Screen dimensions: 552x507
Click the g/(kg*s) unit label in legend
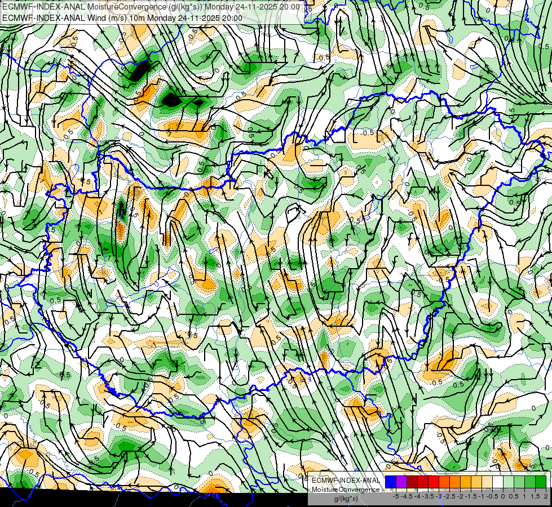coord(346,499)
